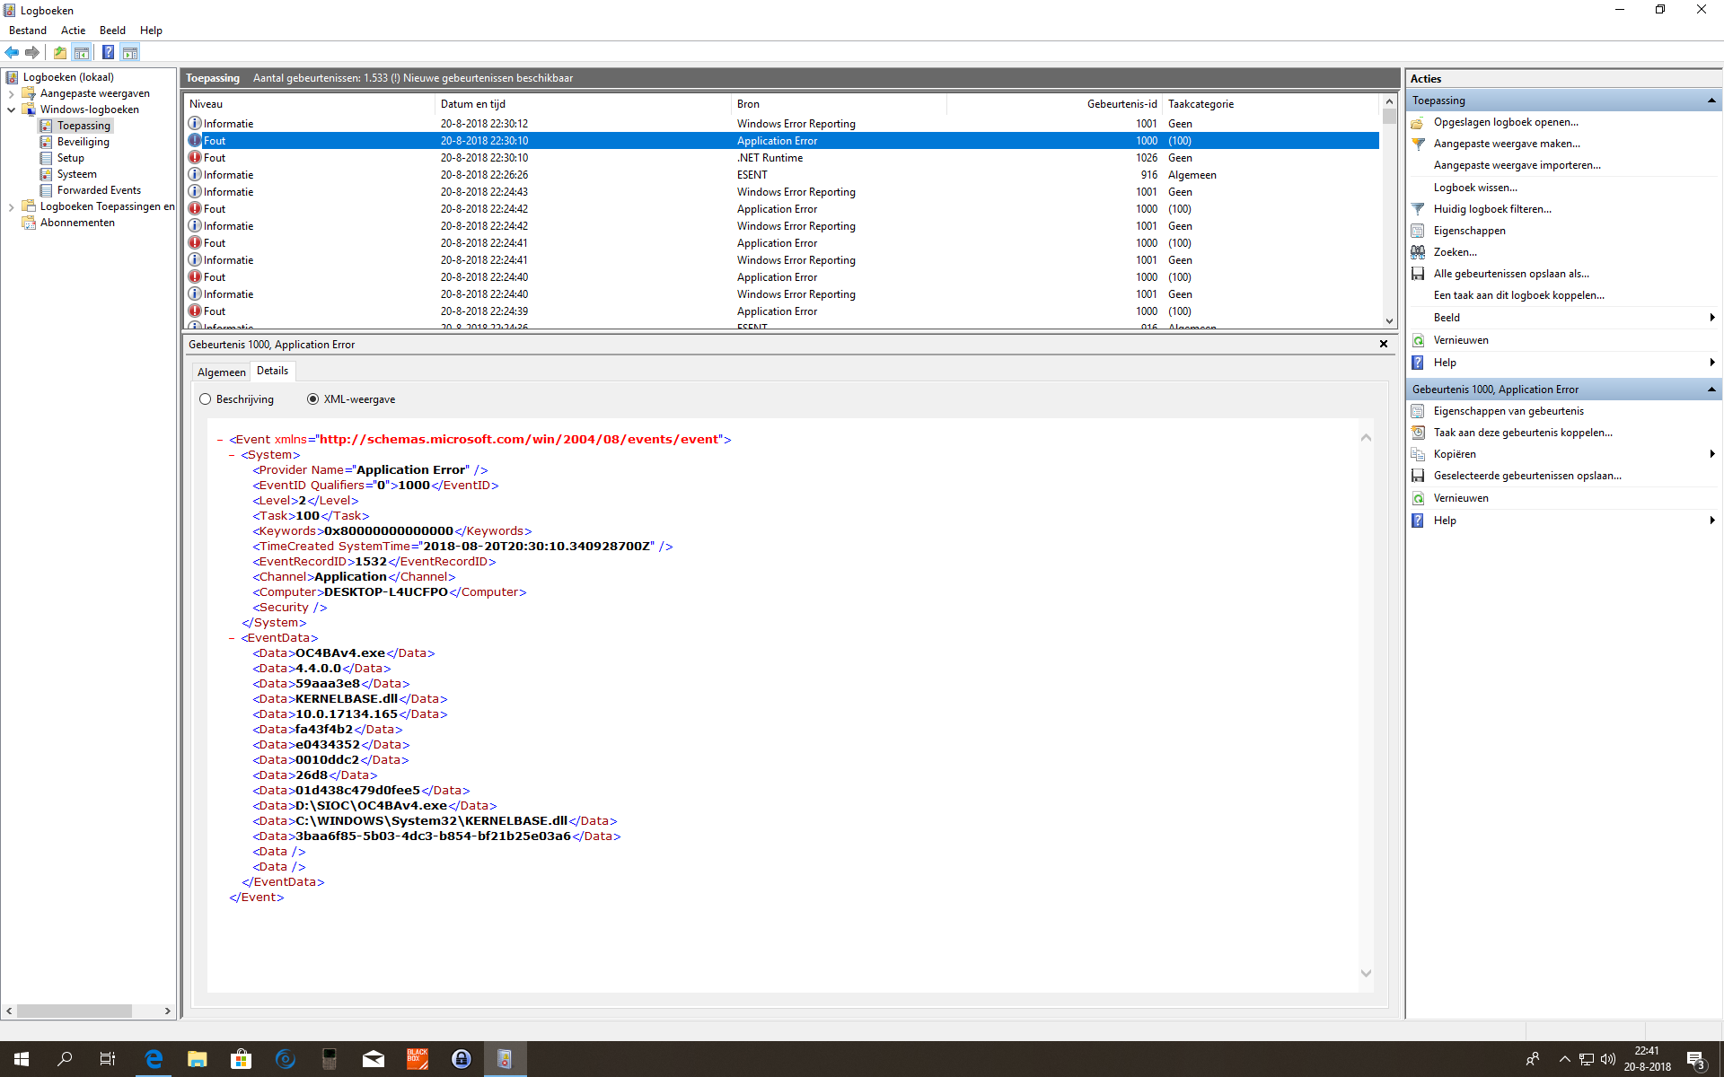Sort by Gebeurtenis-id column header
Image resolution: width=1724 pixels, height=1077 pixels.
point(1055,104)
